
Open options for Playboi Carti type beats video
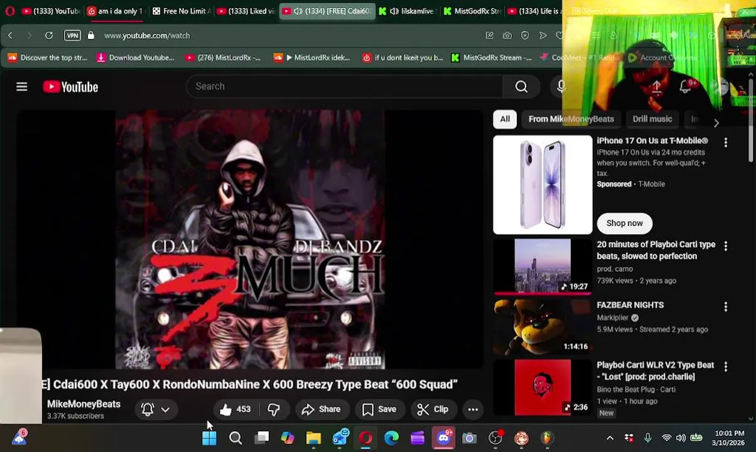[725, 246]
